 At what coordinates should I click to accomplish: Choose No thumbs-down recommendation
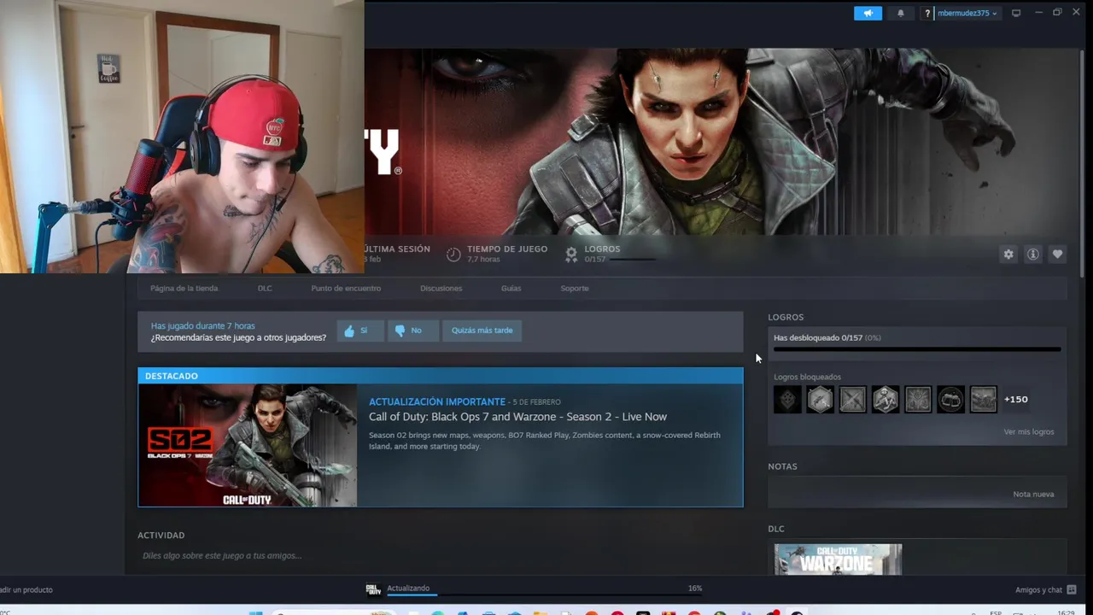[412, 331]
